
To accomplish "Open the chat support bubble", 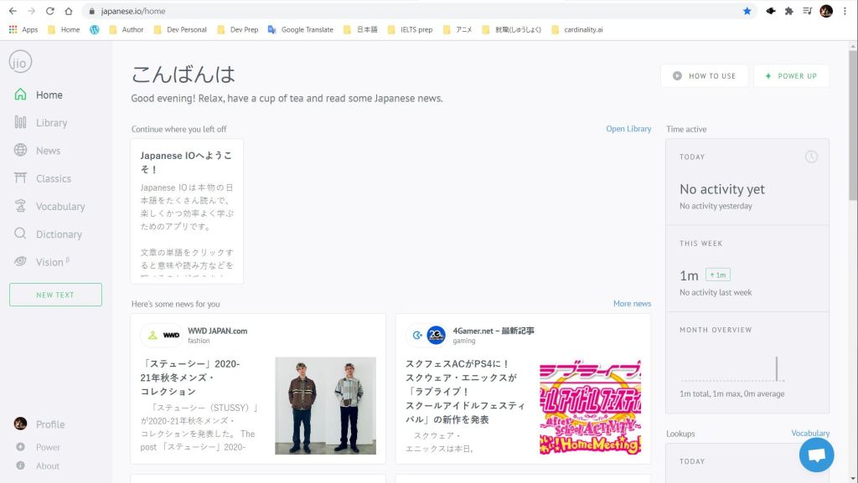I will [x=816, y=455].
